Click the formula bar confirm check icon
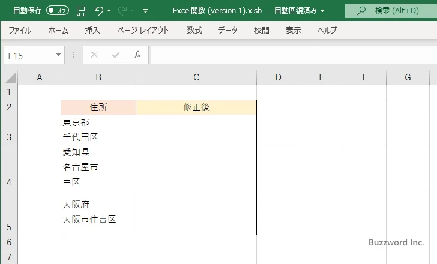Screen dimensions: 437x264 [116, 55]
